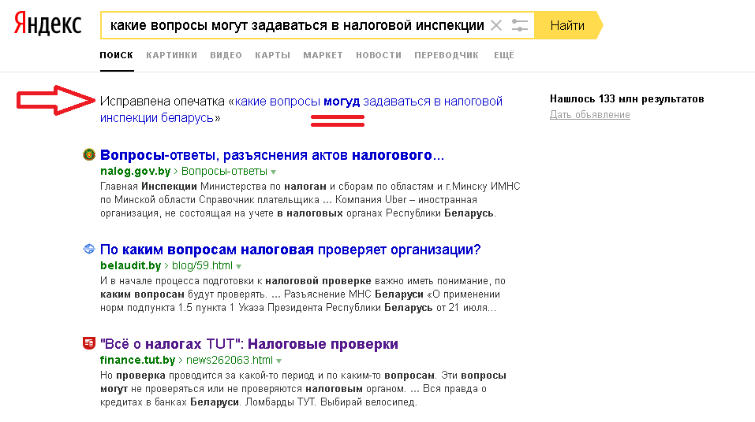Open the Новости tab
The width and height of the screenshot is (755, 422).
(x=379, y=55)
